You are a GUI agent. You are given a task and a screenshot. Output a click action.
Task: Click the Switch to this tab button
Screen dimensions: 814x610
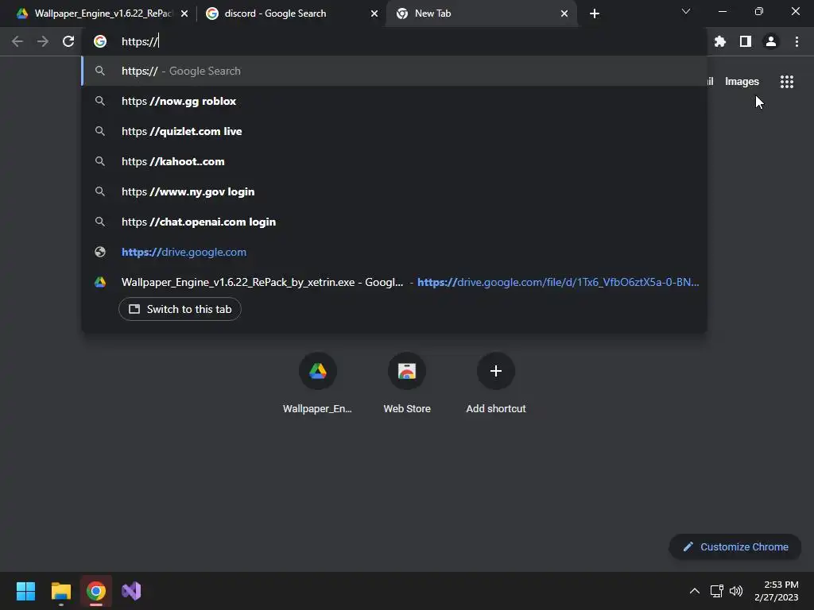point(180,309)
